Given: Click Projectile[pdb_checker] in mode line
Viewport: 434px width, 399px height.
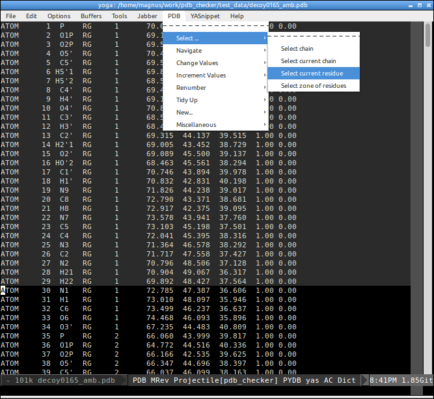Looking at the screenshot, I should tap(226, 380).
